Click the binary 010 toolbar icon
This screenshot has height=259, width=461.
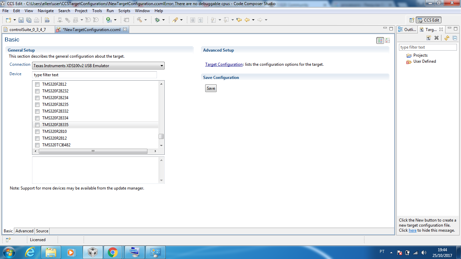(x=47, y=20)
